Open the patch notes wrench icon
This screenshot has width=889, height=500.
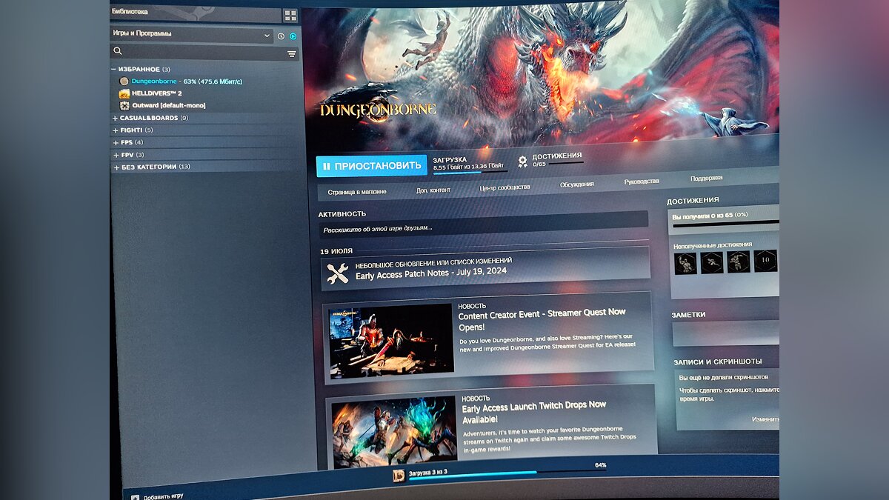coord(337,274)
